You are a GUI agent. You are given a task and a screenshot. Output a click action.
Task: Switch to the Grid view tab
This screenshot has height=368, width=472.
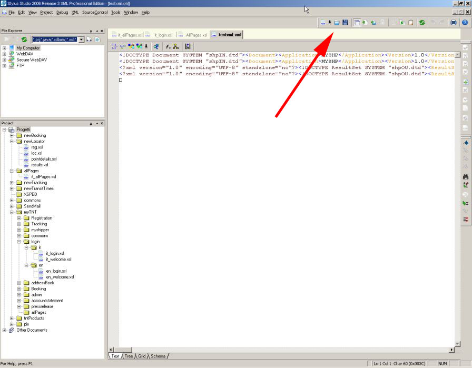142,356
